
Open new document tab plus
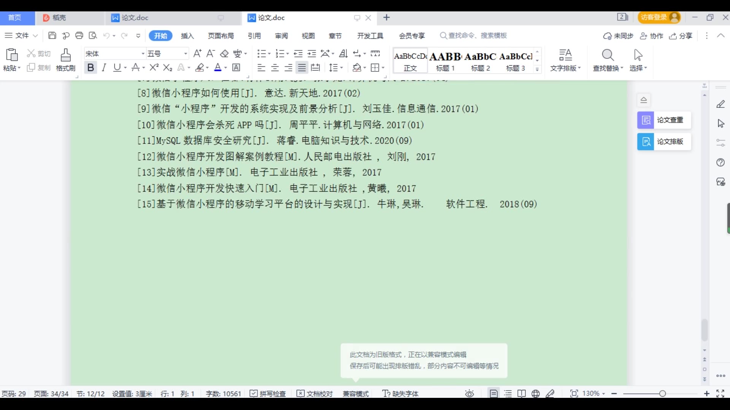click(386, 17)
